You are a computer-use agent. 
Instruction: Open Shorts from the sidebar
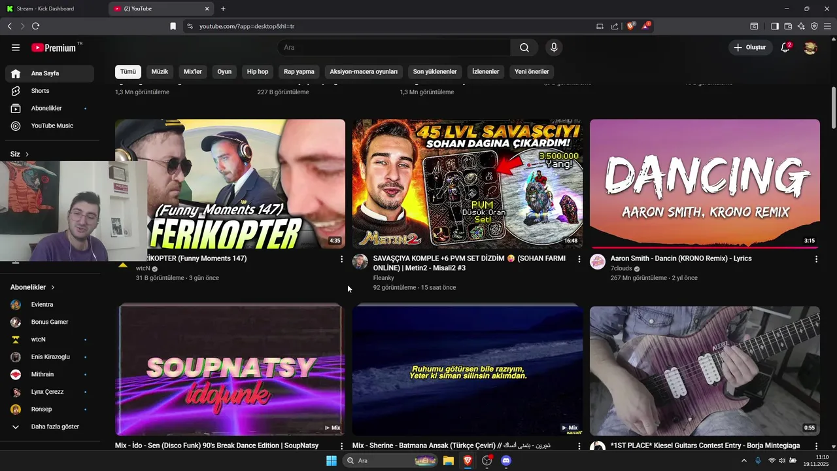[x=50, y=91]
